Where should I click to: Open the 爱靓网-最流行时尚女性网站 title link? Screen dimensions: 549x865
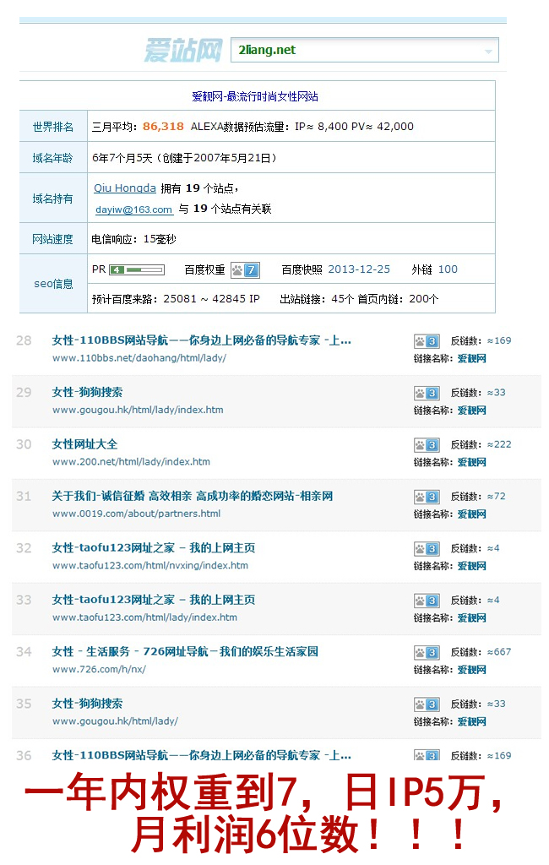point(255,96)
